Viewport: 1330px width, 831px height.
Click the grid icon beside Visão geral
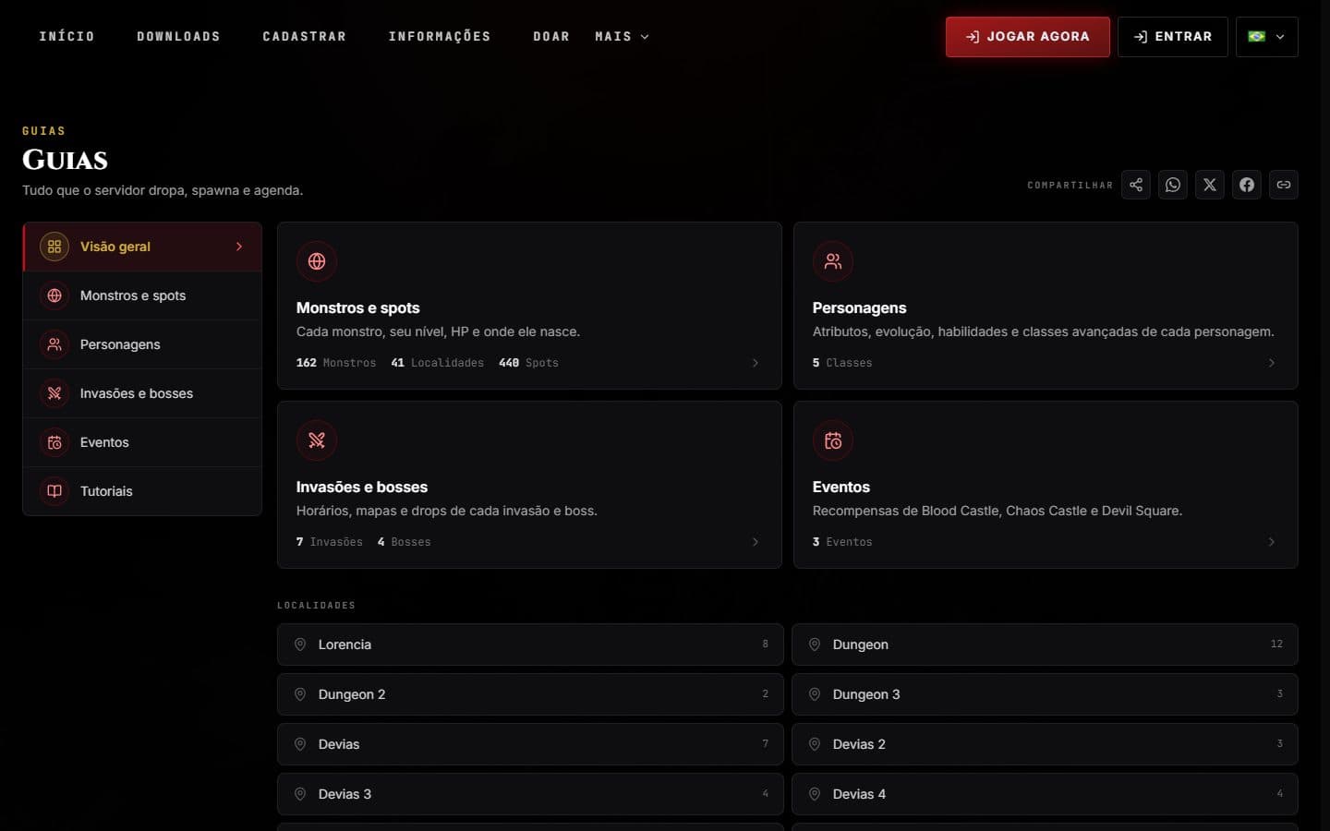(54, 247)
